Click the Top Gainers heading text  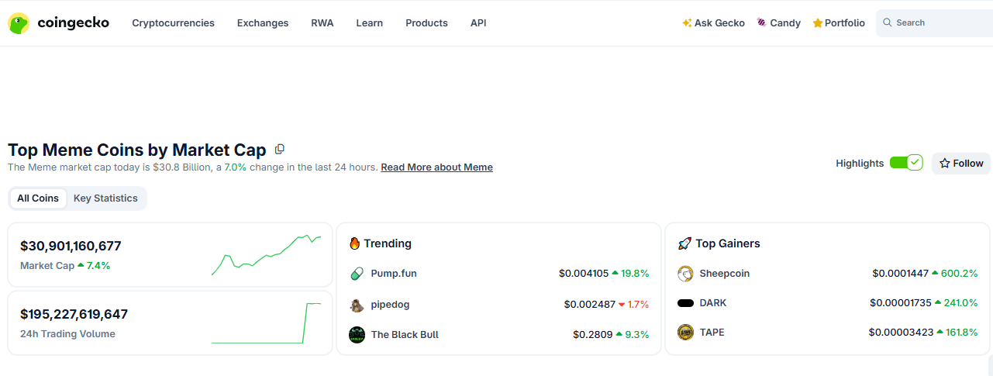[728, 243]
